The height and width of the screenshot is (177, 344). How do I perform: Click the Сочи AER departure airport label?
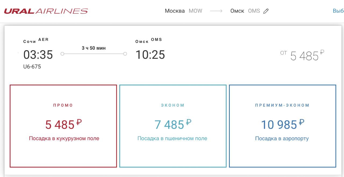[x=36, y=41]
